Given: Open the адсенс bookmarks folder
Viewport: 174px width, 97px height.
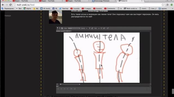Looking at the screenshot, I should 163,8.
